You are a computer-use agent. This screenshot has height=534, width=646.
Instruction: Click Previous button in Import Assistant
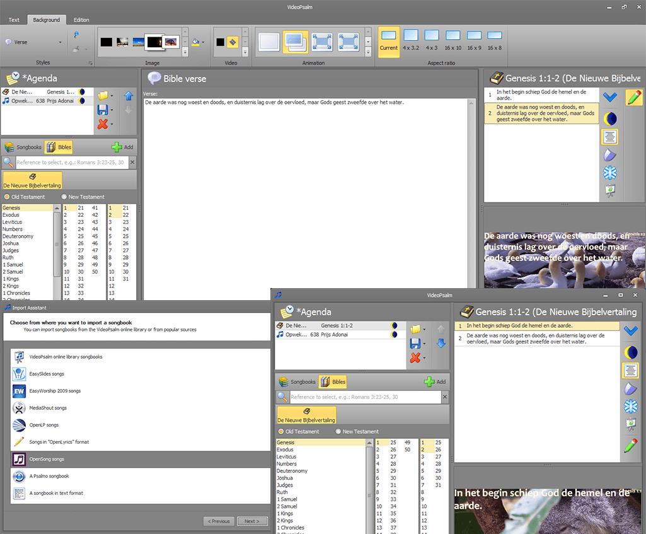pyautogui.click(x=219, y=521)
